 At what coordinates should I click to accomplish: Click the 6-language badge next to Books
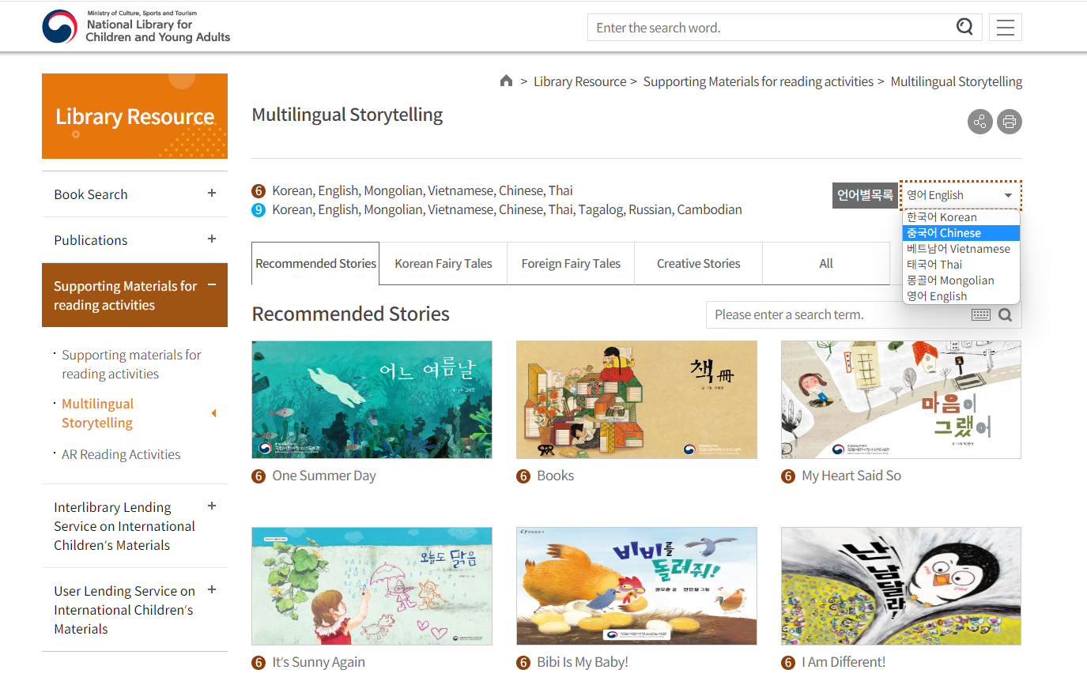523,476
